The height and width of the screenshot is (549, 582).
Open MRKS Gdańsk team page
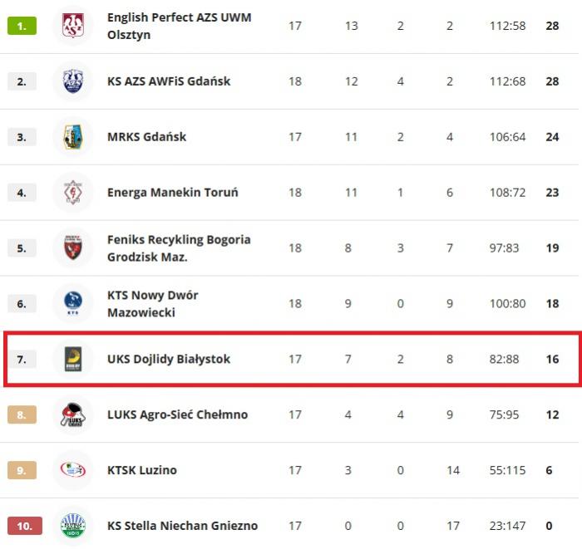click(146, 137)
